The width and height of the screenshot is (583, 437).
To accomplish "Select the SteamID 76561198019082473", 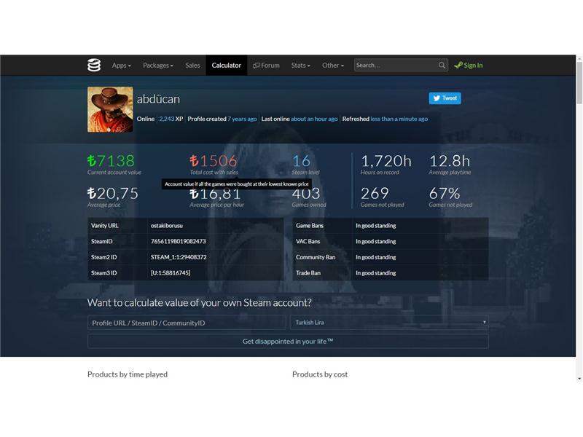I will pos(178,241).
